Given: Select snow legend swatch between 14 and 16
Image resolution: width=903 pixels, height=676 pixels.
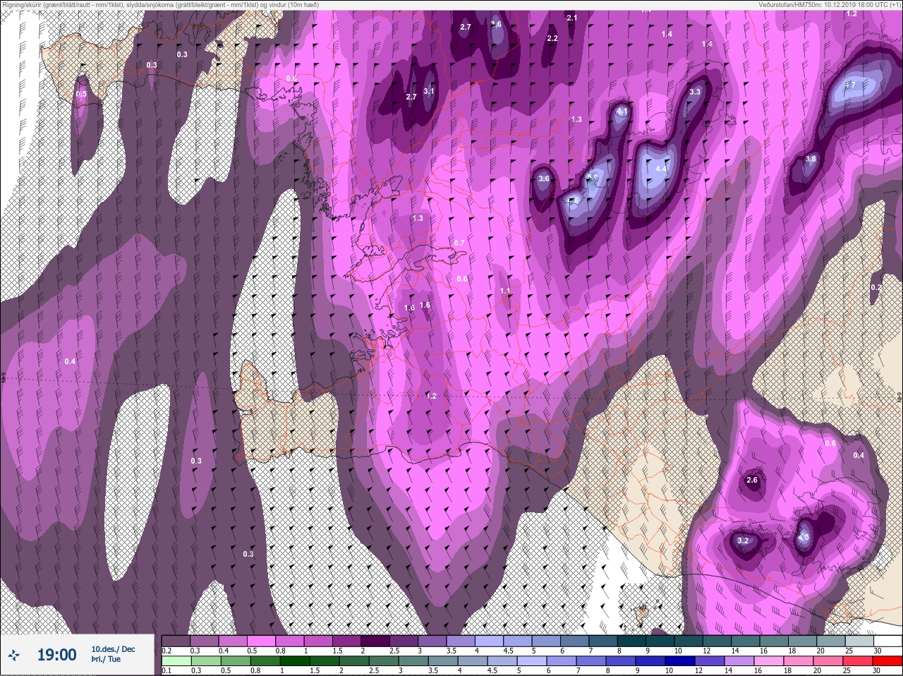Looking at the screenshot, I should [x=746, y=641].
